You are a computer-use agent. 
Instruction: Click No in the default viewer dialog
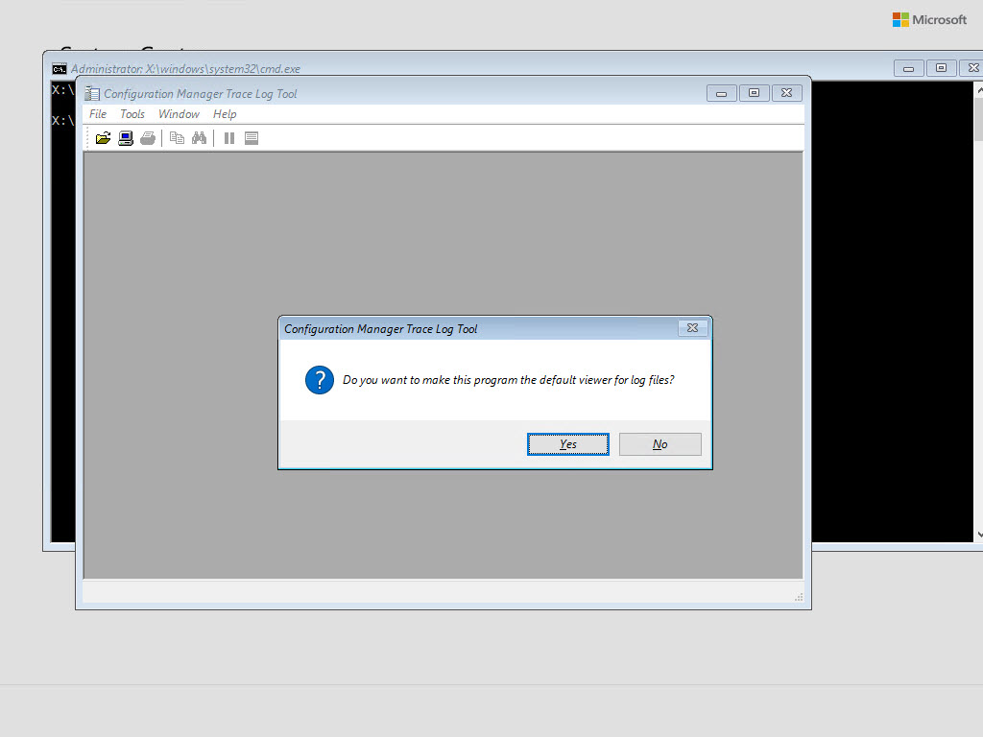[659, 443]
